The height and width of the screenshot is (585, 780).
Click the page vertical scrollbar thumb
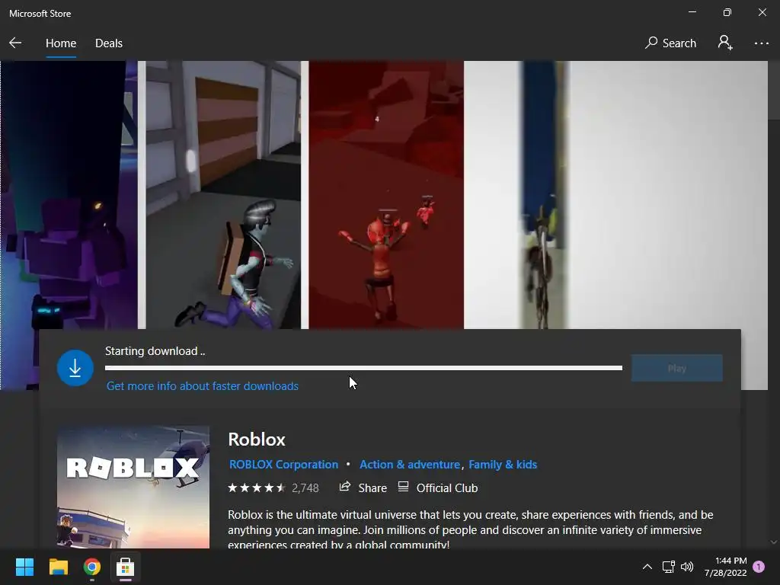coord(774,90)
